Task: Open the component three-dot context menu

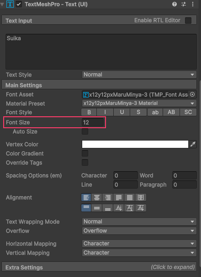Action: click(x=193, y=4)
